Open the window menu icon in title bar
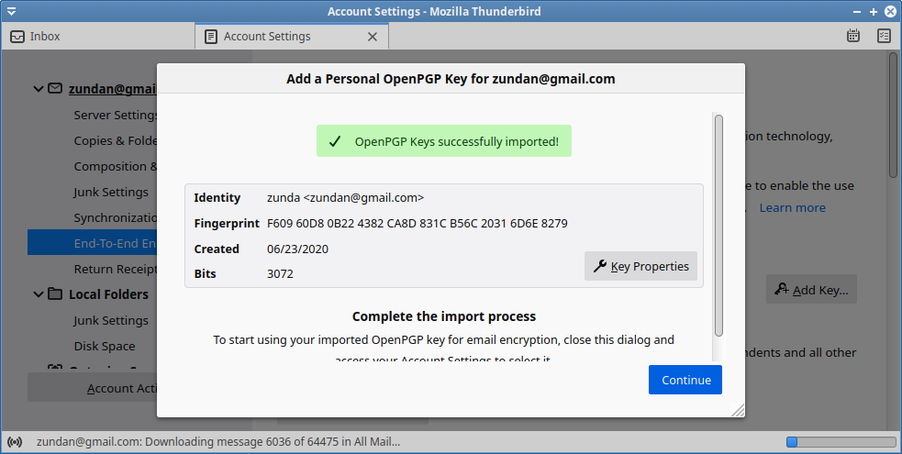The width and height of the screenshot is (902, 454). pyautogui.click(x=11, y=11)
